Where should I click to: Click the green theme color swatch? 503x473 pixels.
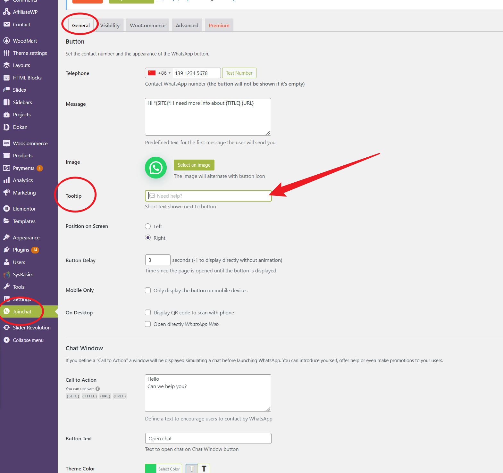(151, 469)
